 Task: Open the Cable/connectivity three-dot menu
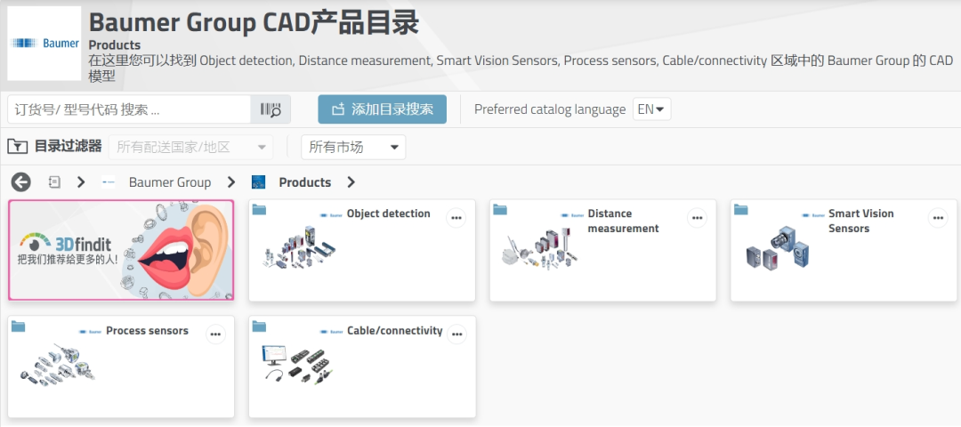[x=456, y=334]
